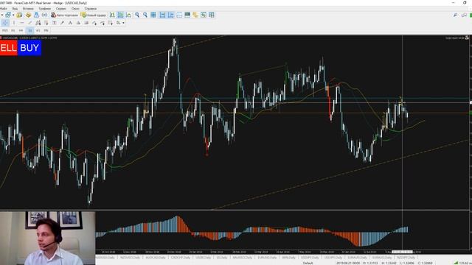This screenshot has width=472, height=265.
Task: Click the profiles folder icon
Action: 20,15
